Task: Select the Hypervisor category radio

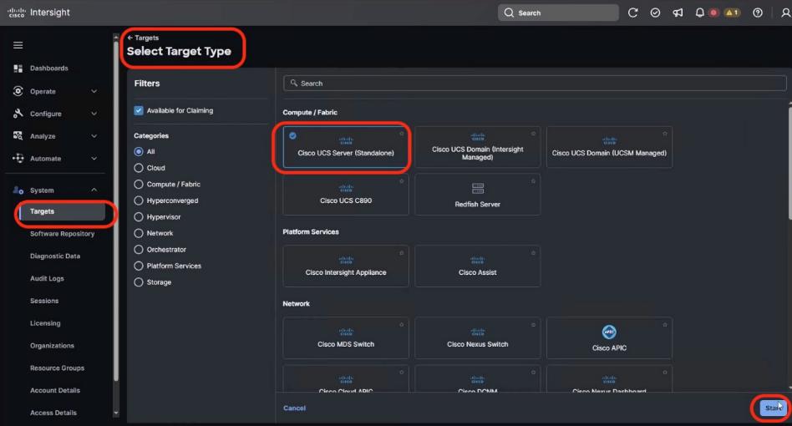Action: (x=139, y=216)
